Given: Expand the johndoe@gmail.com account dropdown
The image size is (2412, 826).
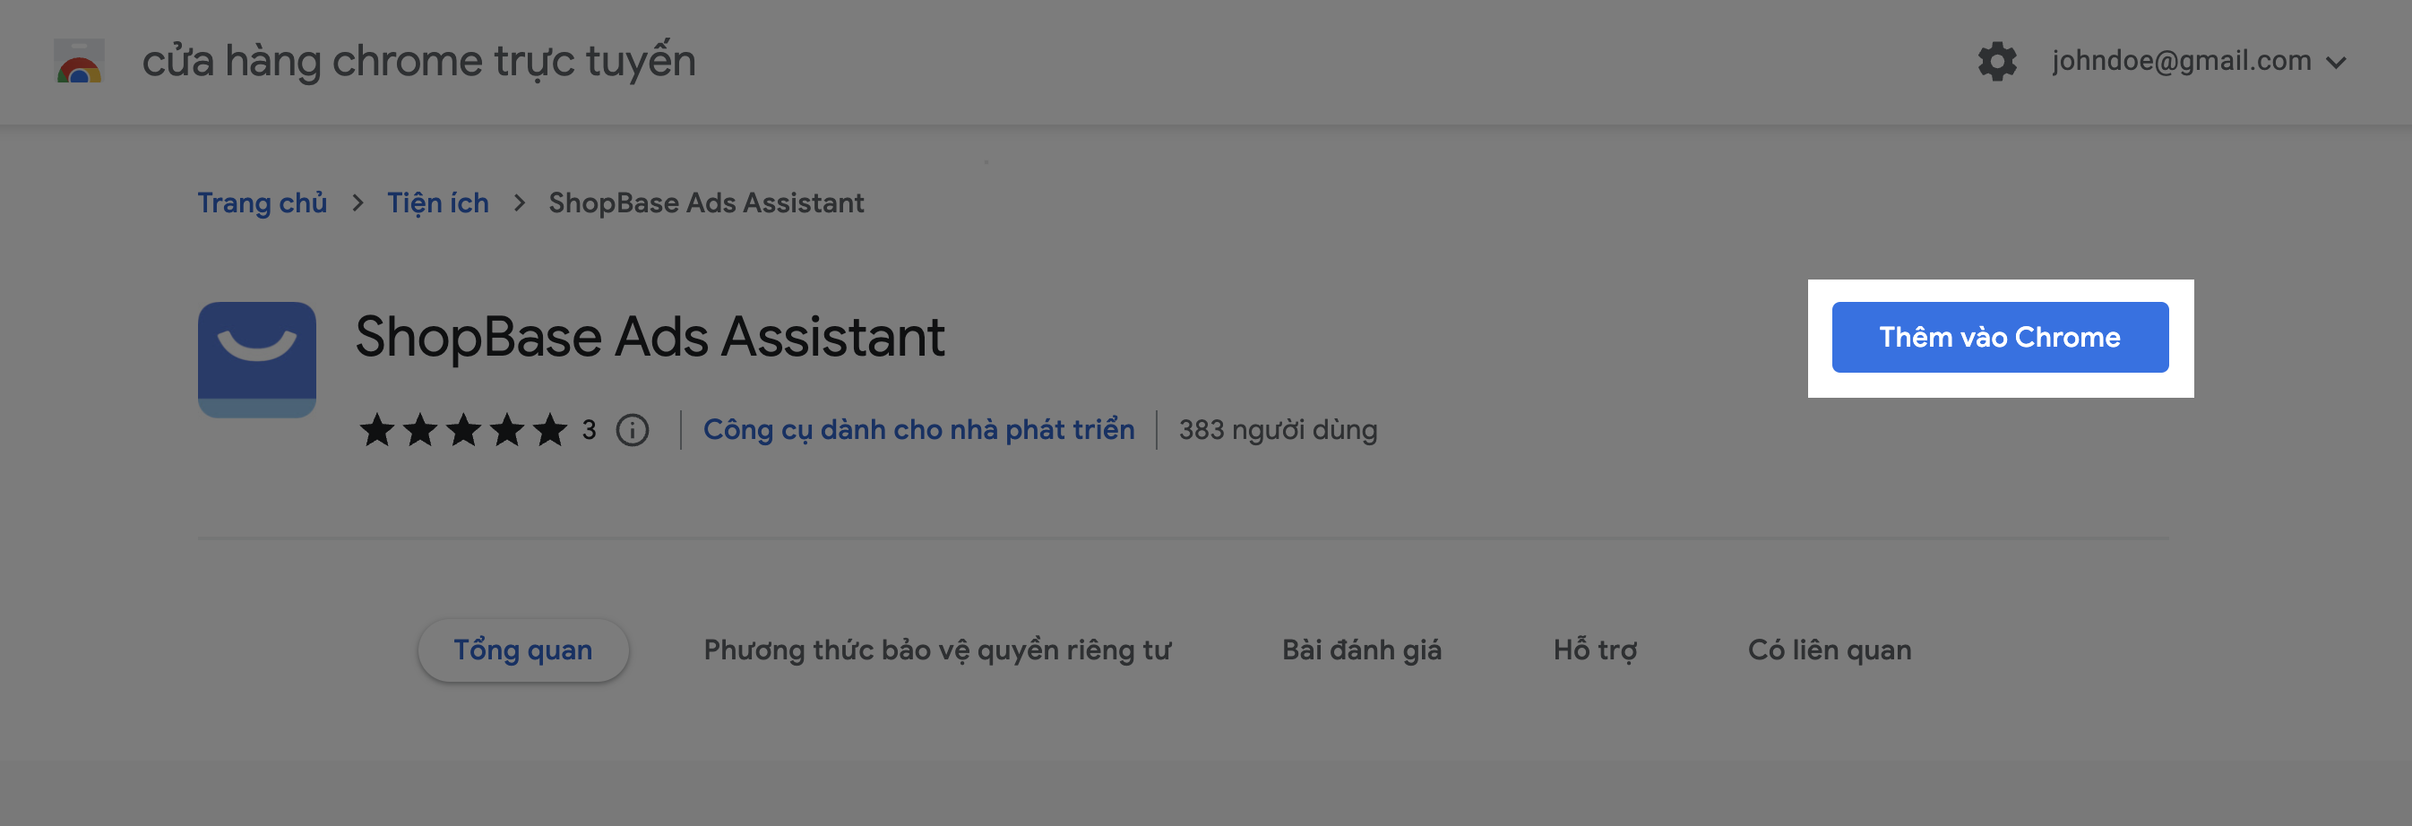Looking at the screenshot, I should point(2200,62).
